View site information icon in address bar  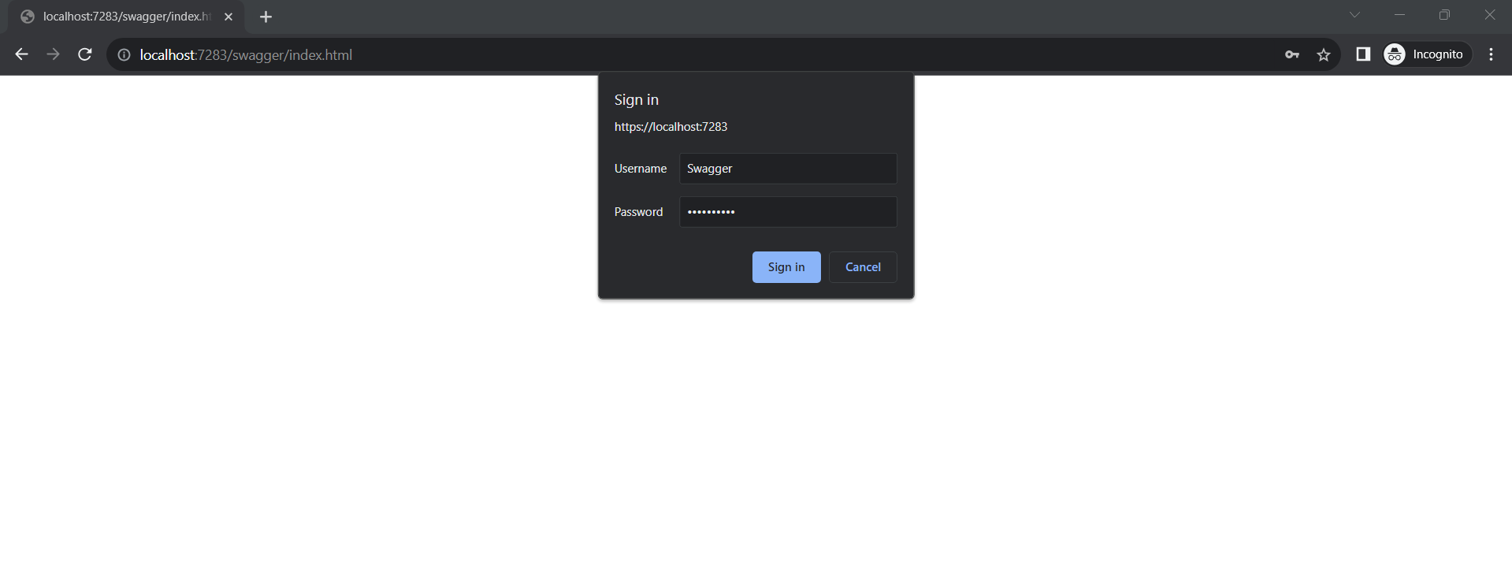coord(124,54)
